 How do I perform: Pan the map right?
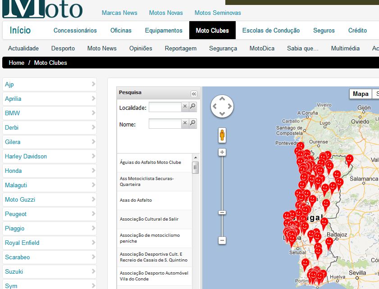pyautogui.click(x=230, y=106)
